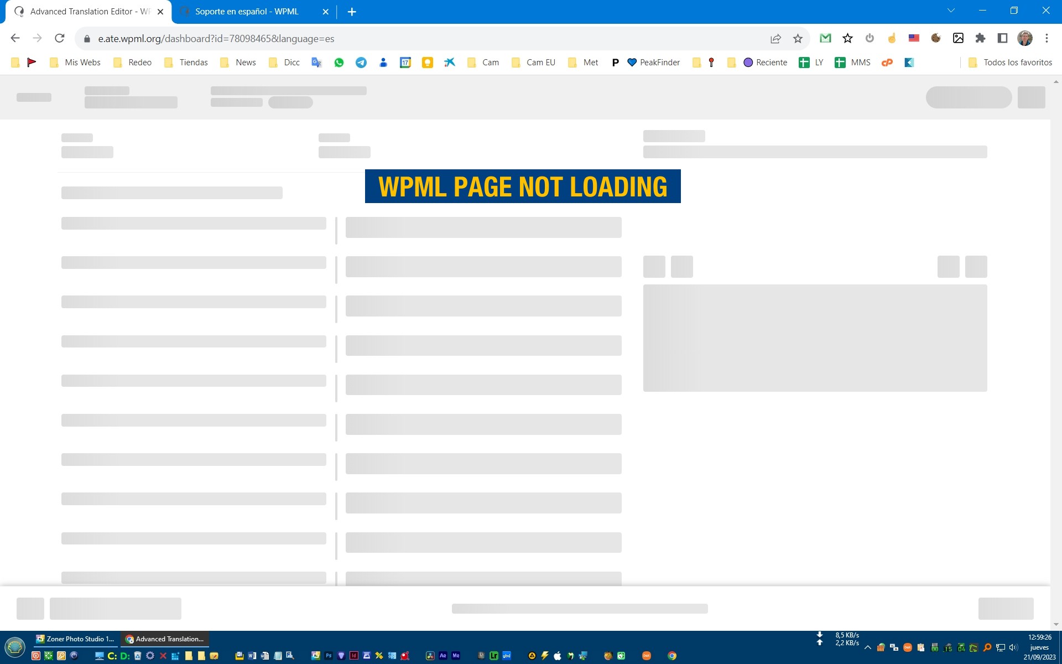Open the Cam bookmark folder
The image size is (1062, 664).
(483, 63)
